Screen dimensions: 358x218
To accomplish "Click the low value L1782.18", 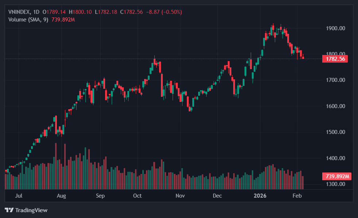I will point(107,12).
